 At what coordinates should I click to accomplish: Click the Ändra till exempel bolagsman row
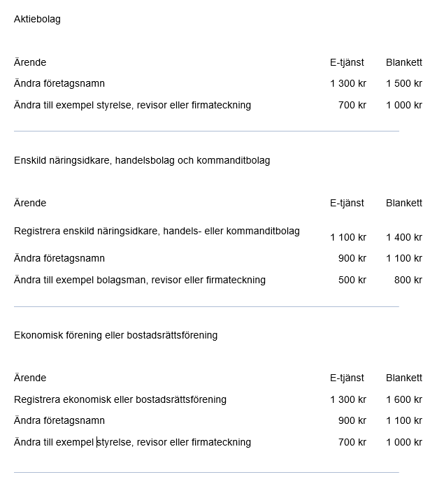coord(140,280)
